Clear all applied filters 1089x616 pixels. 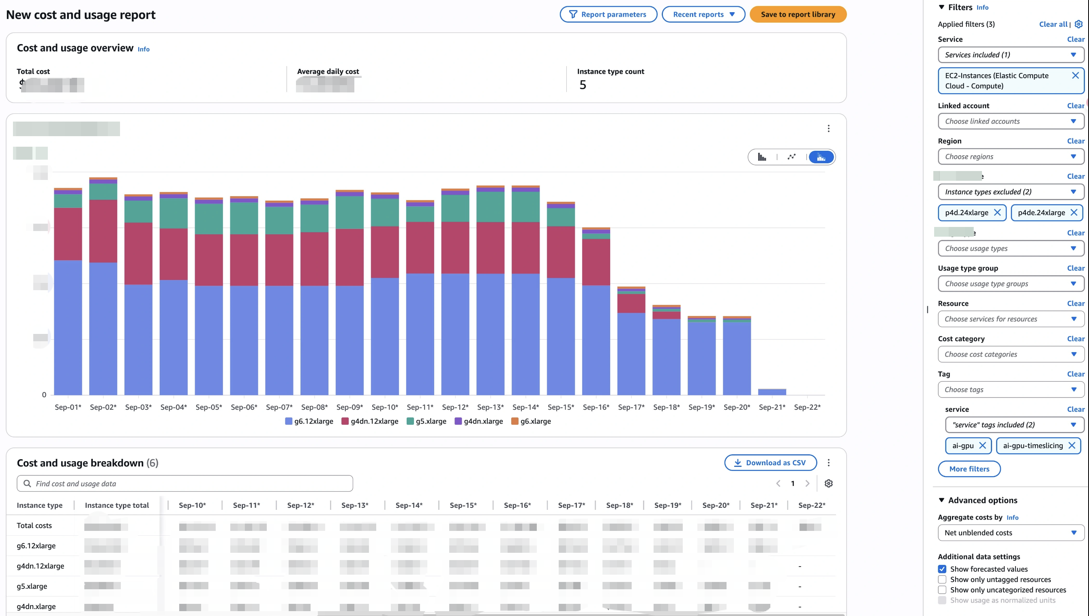point(1053,24)
